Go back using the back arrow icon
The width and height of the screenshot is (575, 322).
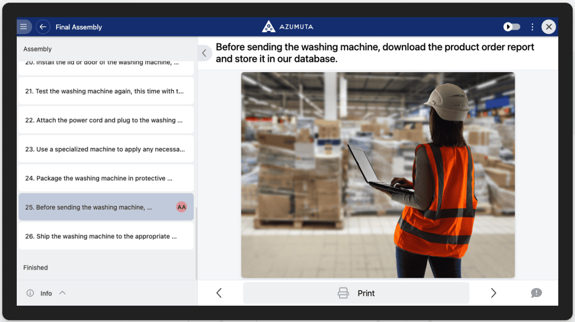(x=43, y=26)
